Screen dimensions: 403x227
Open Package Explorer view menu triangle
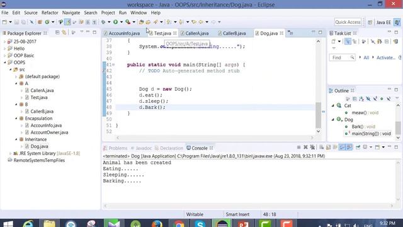[x=82, y=32]
